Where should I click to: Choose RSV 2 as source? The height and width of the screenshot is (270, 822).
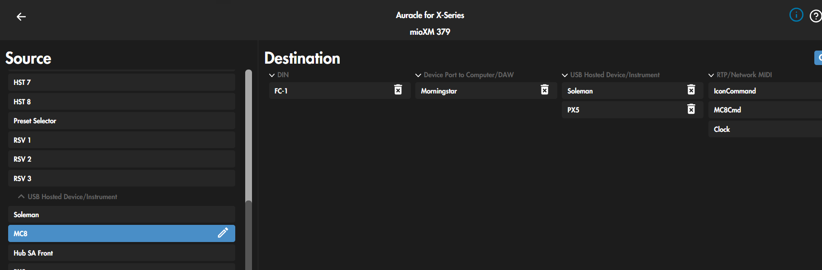121,159
